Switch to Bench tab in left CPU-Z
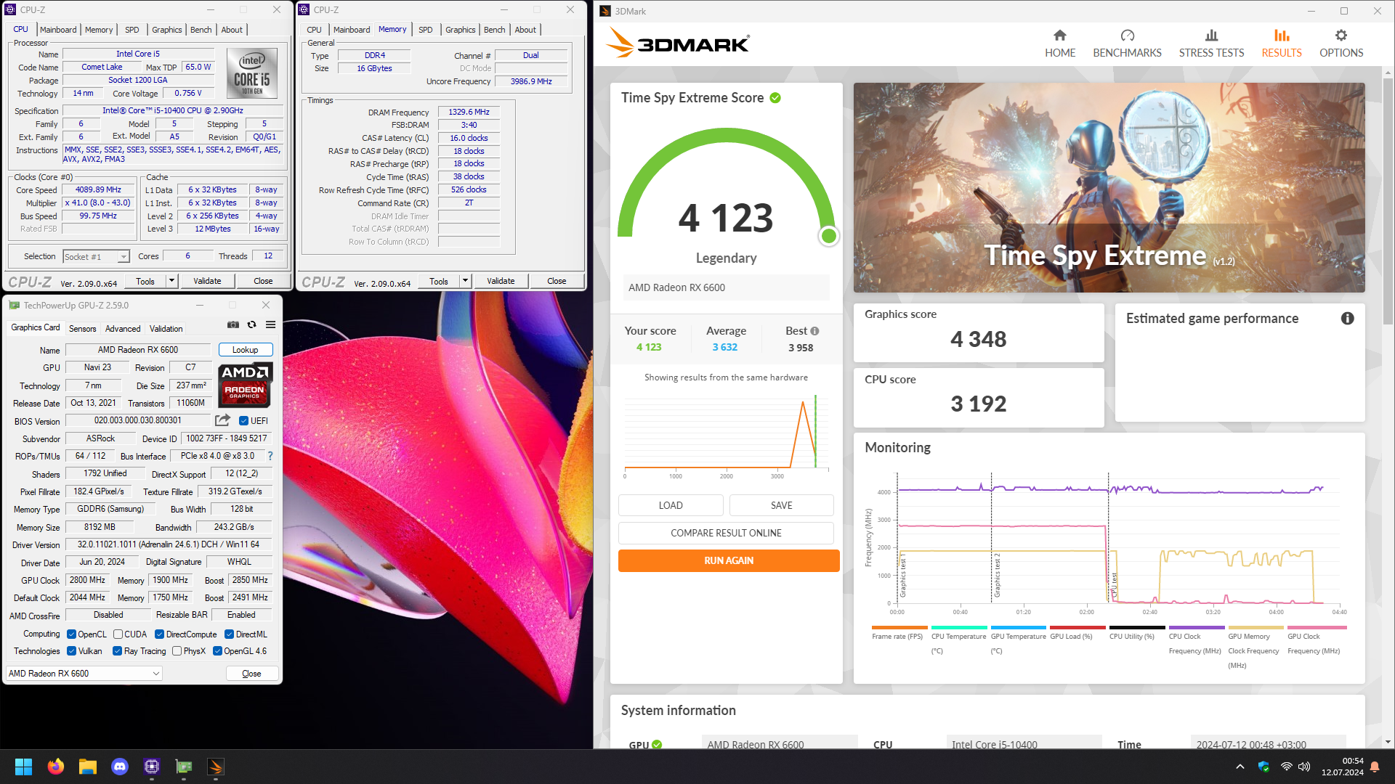1395x784 pixels. coord(201,30)
